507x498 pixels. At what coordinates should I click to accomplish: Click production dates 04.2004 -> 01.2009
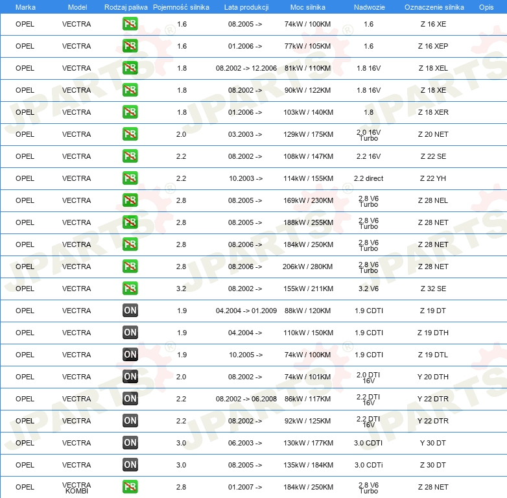click(246, 311)
